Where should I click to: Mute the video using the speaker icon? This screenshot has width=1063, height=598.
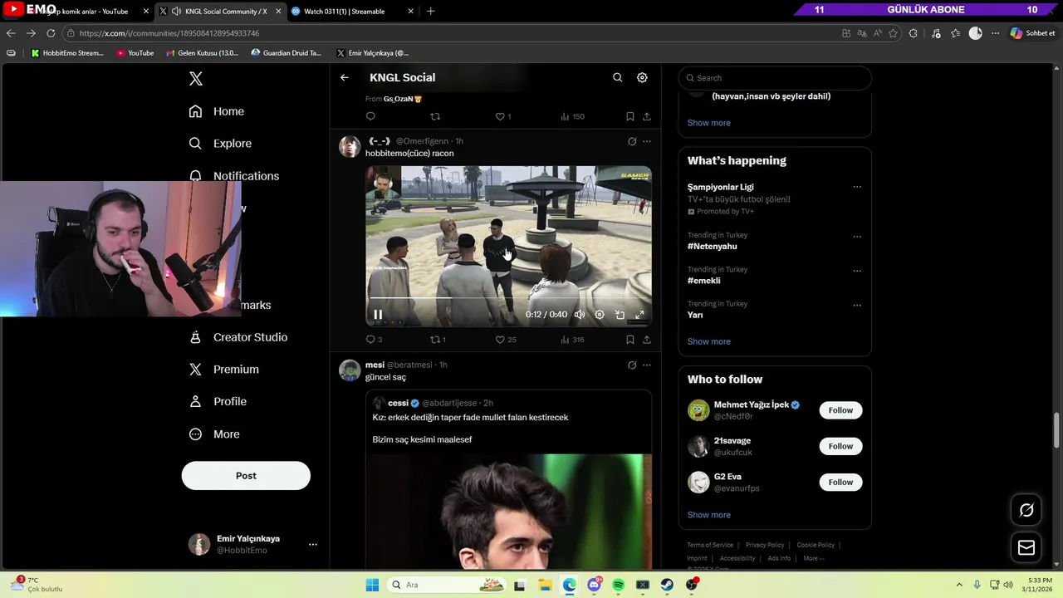point(579,315)
